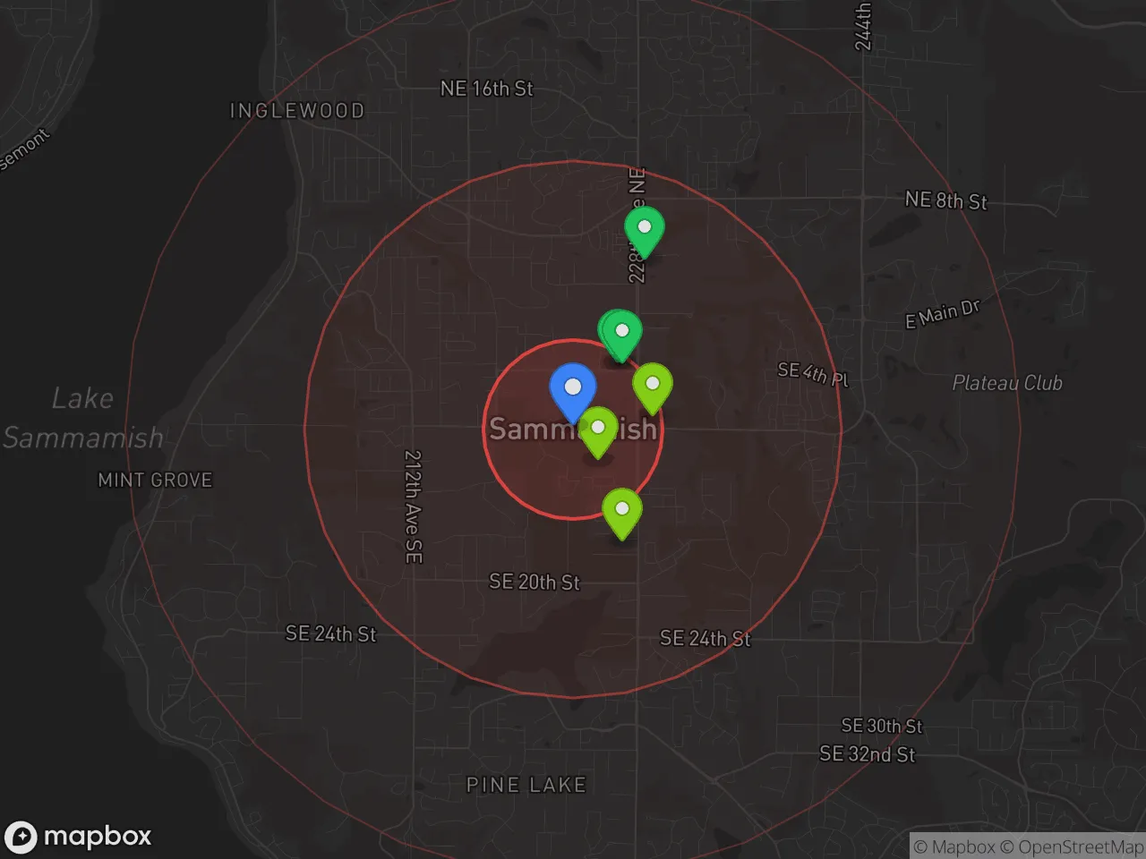Select the lowest lime green marker

(x=621, y=510)
